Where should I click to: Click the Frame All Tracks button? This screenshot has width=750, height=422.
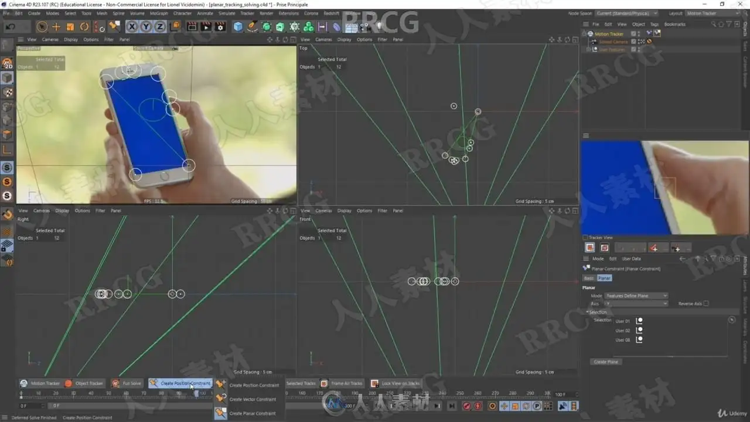pos(342,383)
